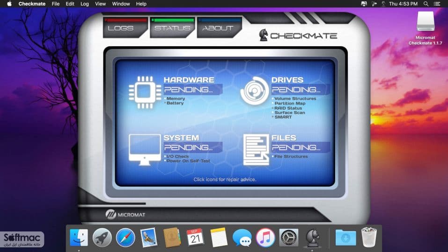The height and width of the screenshot is (252, 448).
Task: Click the System monitor icon
Action: (x=145, y=149)
